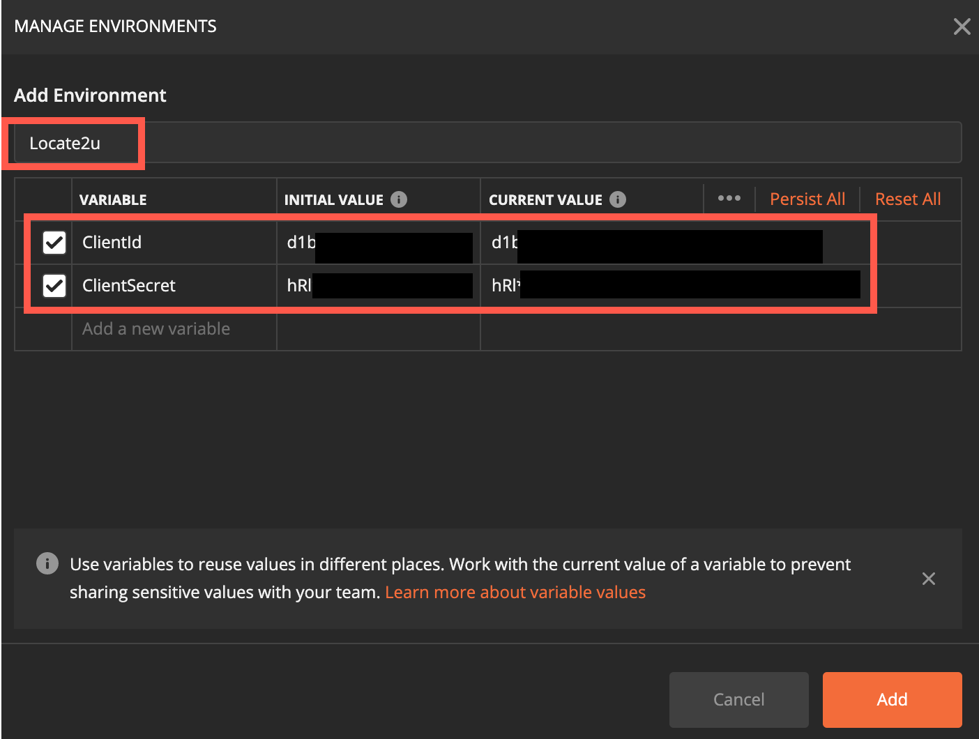The height and width of the screenshot is (739, 979).
Task: Click the Cancel button
Action: point(738,699)
